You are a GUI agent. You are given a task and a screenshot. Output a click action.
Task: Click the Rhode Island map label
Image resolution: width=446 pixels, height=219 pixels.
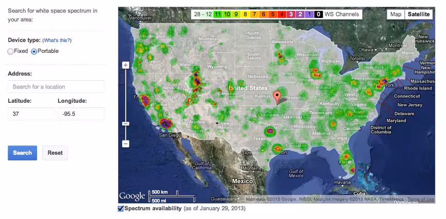tap(418, 88)
